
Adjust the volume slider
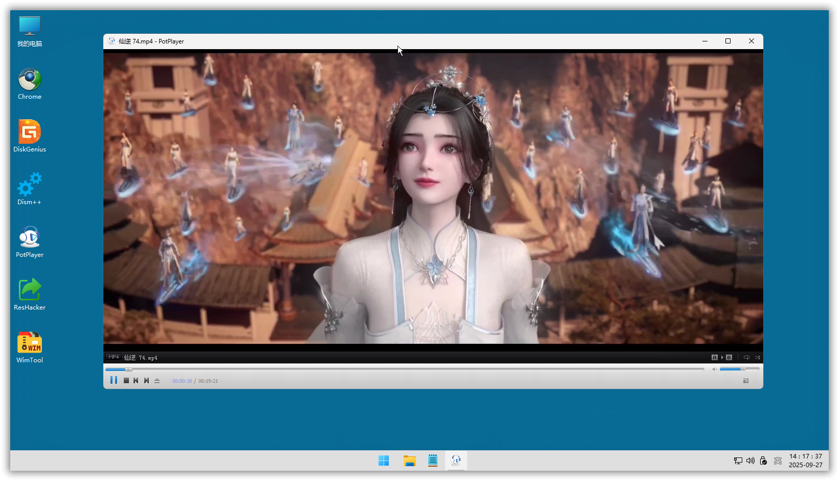739,369
